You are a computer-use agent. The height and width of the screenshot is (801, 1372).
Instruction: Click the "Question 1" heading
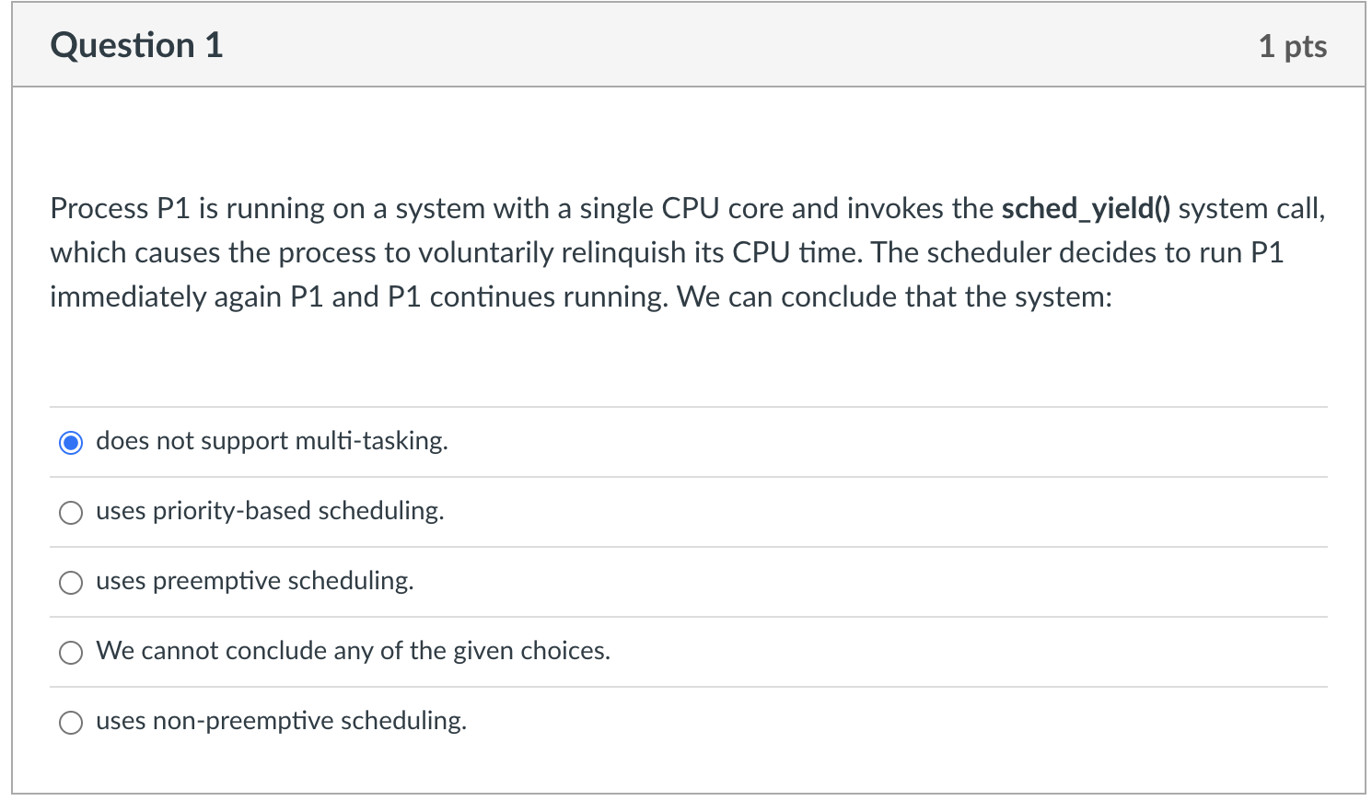pyautogui.click(x=136, y=46)
